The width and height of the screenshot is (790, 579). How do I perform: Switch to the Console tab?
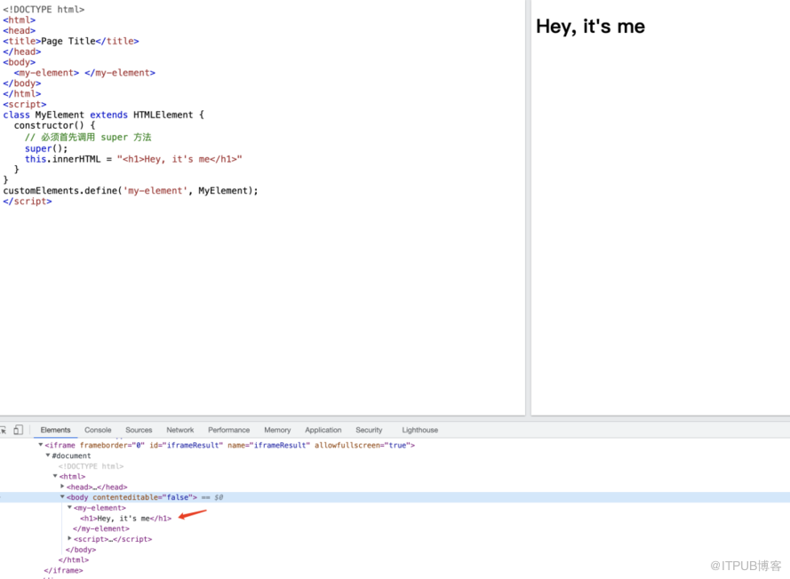pyautogui.click(x=98, y=430)
